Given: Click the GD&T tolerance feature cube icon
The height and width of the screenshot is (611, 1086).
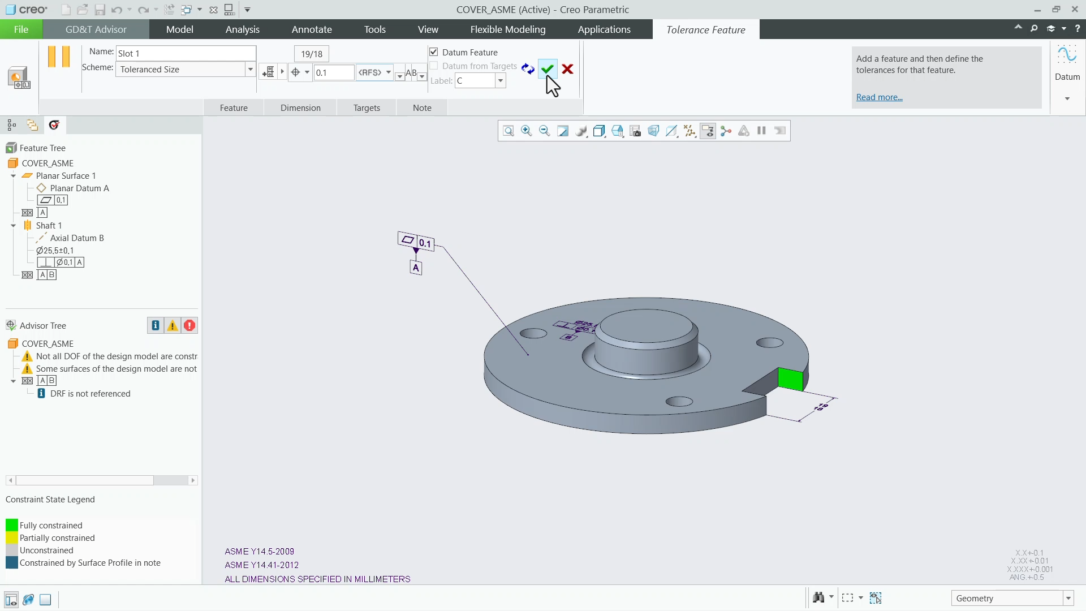Looking at the screenshot, I should pos(19,78).
